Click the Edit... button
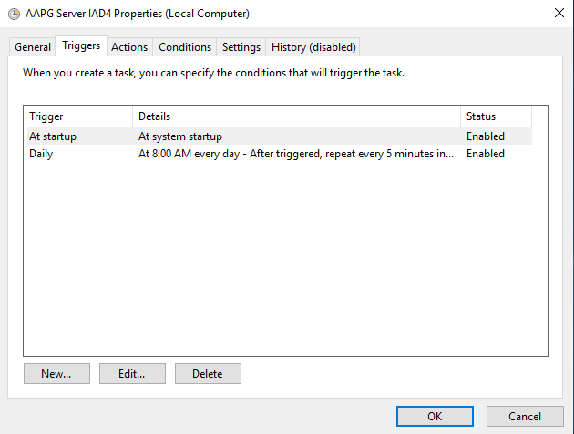Image resolution: width=574 pixels, height=434 pixels. pyautogui.click(x=131, y=374)
